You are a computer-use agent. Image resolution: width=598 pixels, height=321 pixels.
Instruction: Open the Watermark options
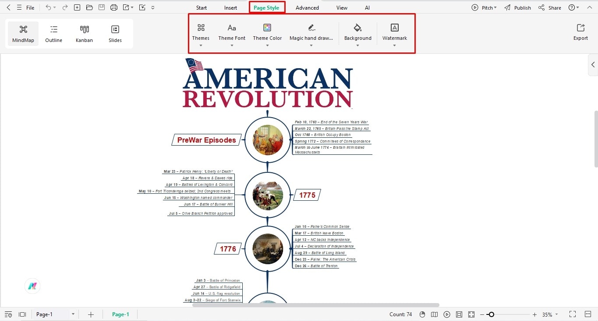[x=394, y=35]
